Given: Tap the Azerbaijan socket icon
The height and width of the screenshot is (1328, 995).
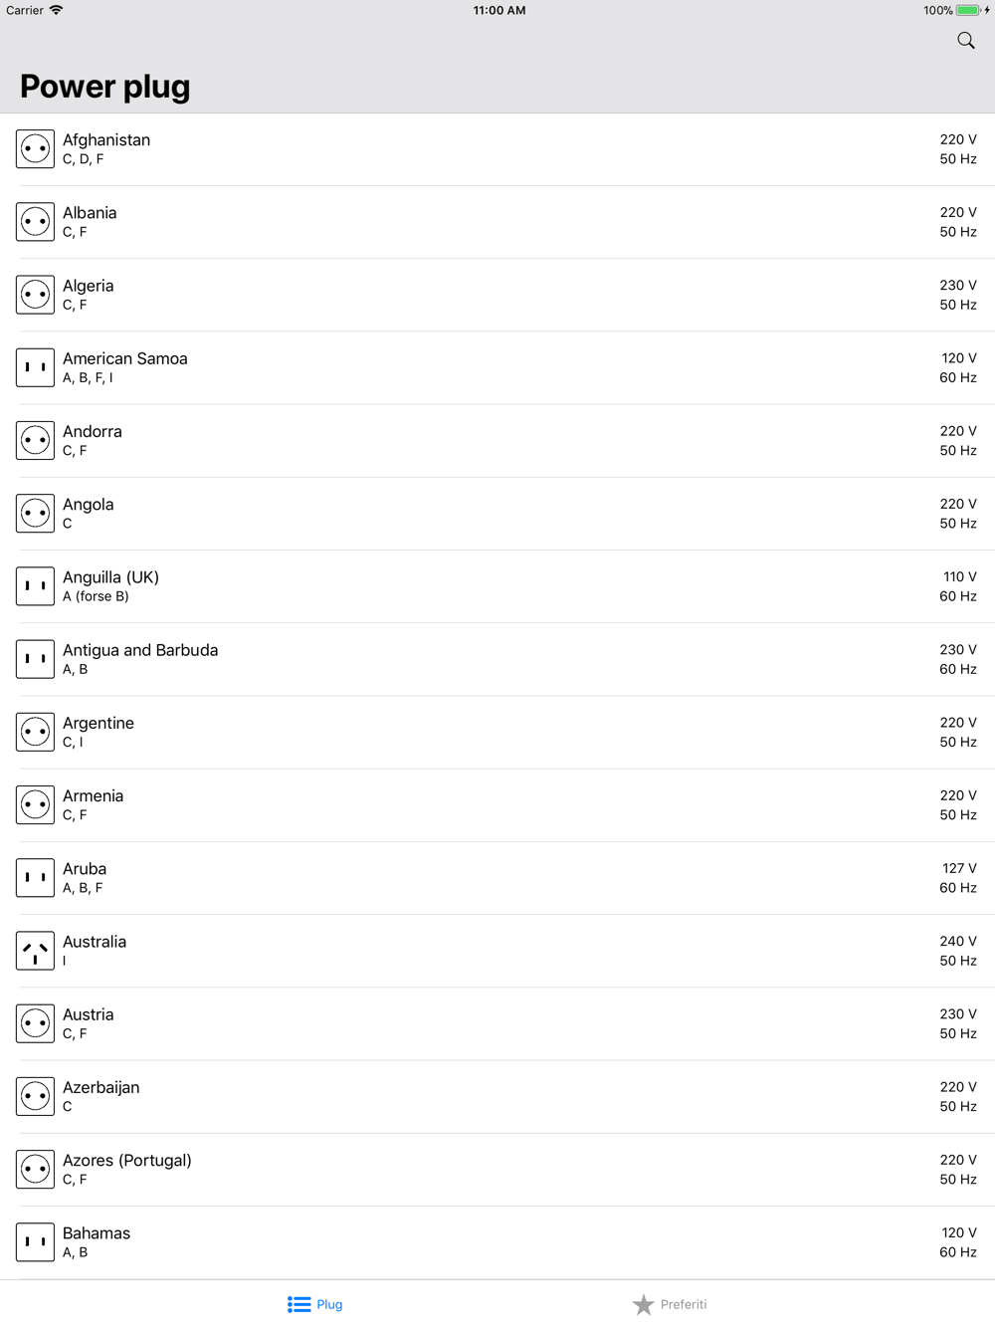Looking at the screenshot, I should 35,1096.
